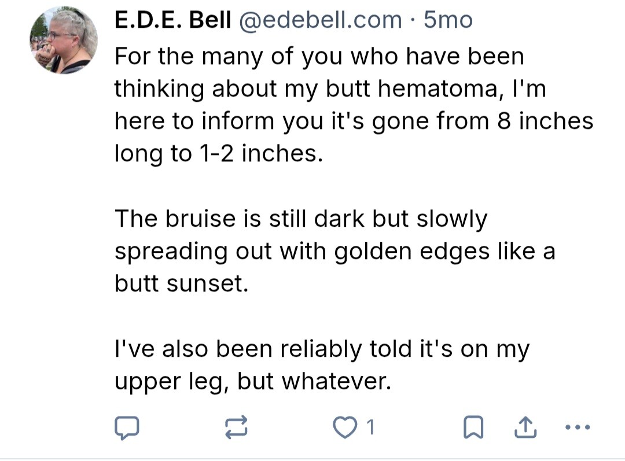625x461 pixels.
Task: Select the line 'The bruise is still dark'
Action: pyautogui.click(x=301, y=219)
